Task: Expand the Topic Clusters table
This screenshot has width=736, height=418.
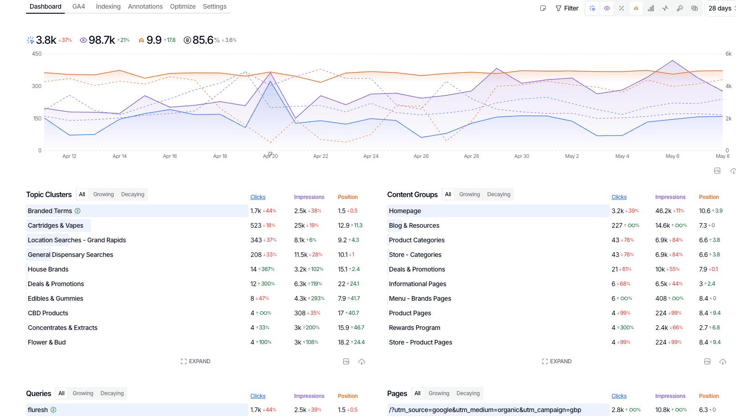Action: [x=196, y=361]
